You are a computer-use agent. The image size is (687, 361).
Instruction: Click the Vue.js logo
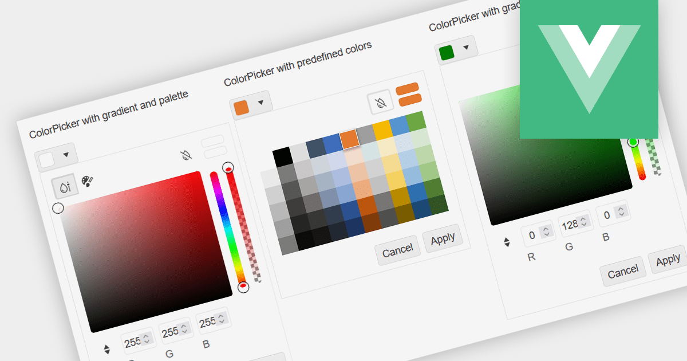(x=589, y=69)
